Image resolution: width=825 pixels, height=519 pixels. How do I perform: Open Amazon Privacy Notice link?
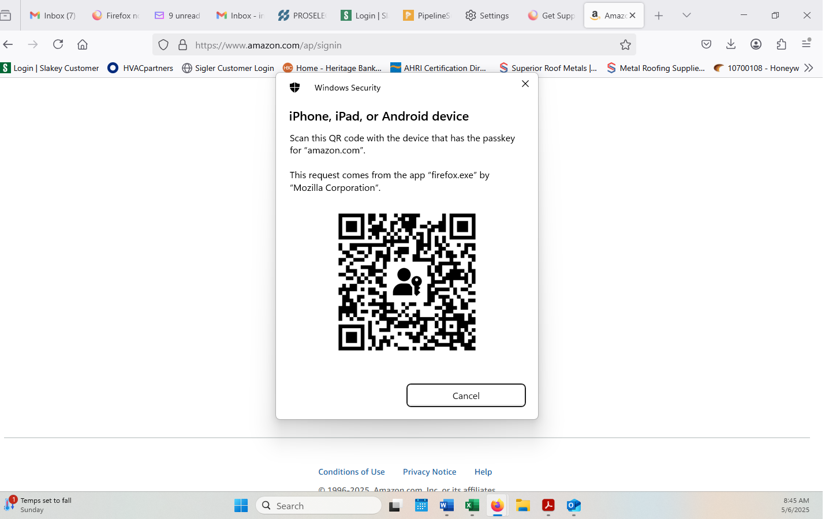430,472
